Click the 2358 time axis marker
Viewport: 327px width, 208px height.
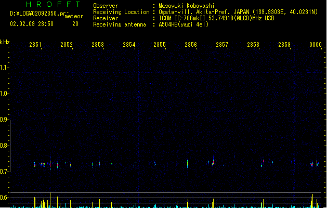pos(253,44)
